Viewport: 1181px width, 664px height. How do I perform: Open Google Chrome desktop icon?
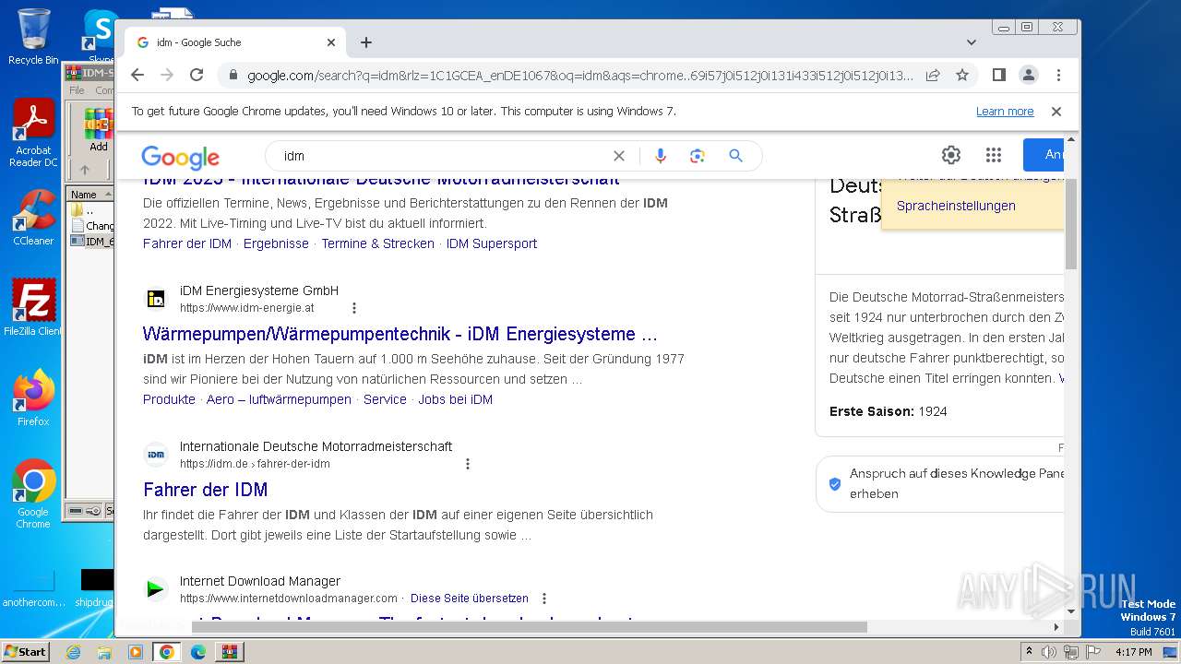(33, 494)
